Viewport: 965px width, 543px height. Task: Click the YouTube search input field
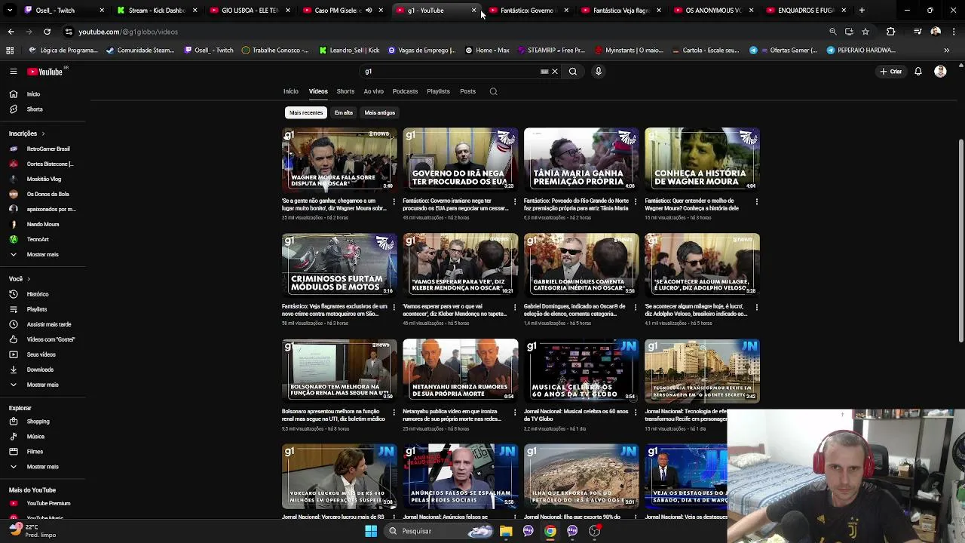(x=452, y=72)
